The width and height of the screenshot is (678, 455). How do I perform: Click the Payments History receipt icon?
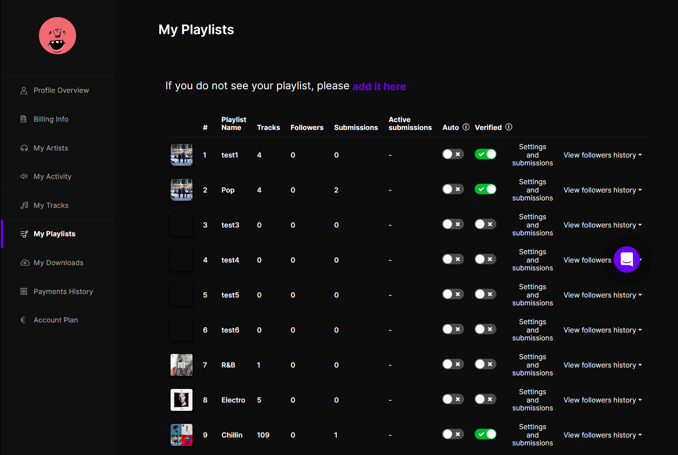pos(24,291)
